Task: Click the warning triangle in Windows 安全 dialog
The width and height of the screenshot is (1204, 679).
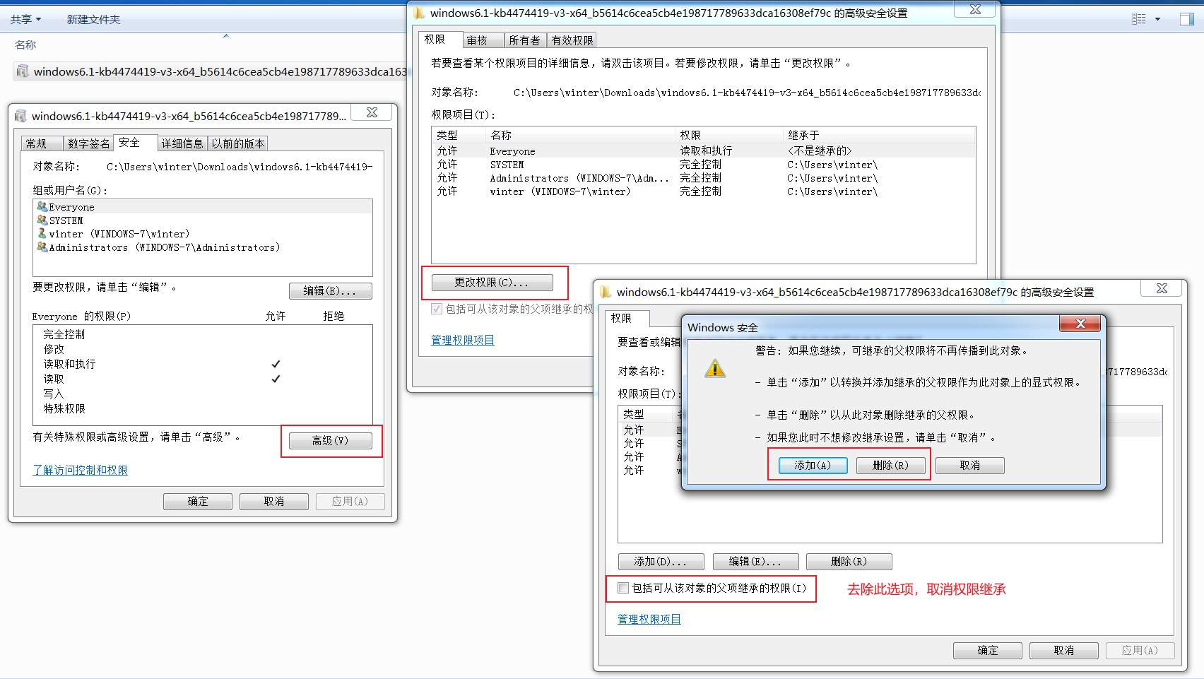Action: 716,368
